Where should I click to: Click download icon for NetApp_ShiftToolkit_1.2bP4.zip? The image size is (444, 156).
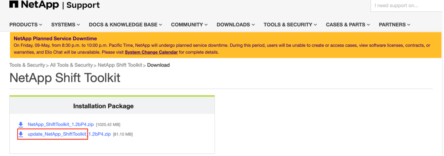(x=21, y=124)
